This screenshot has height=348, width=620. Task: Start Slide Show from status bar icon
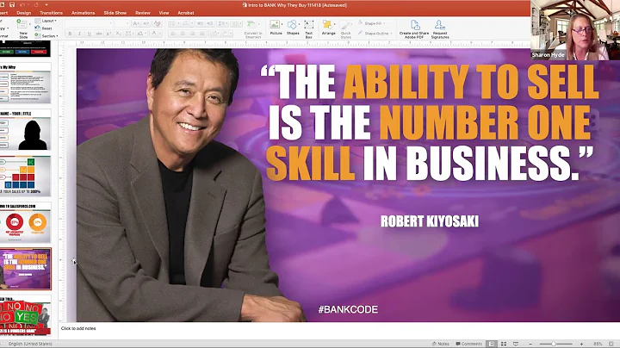[x=516, y=344]
